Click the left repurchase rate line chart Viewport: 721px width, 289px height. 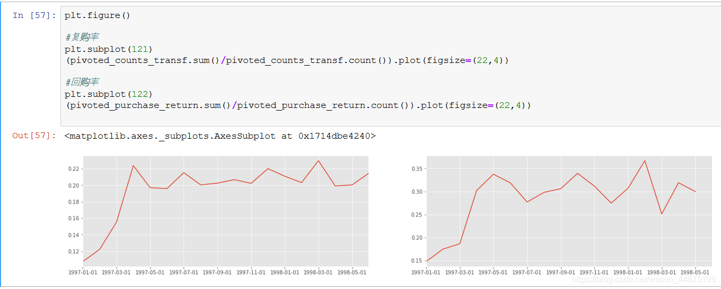[x=226, y=211]
